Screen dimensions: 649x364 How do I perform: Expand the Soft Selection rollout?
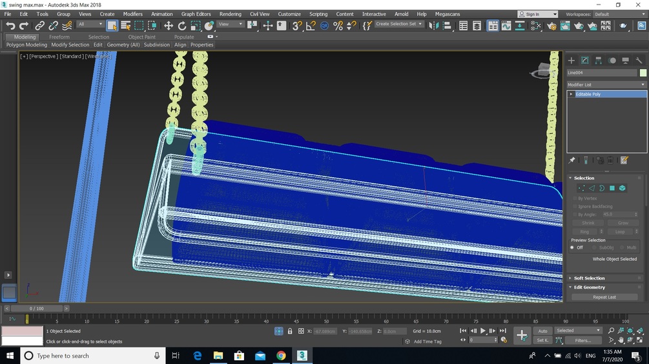point(589,278)
